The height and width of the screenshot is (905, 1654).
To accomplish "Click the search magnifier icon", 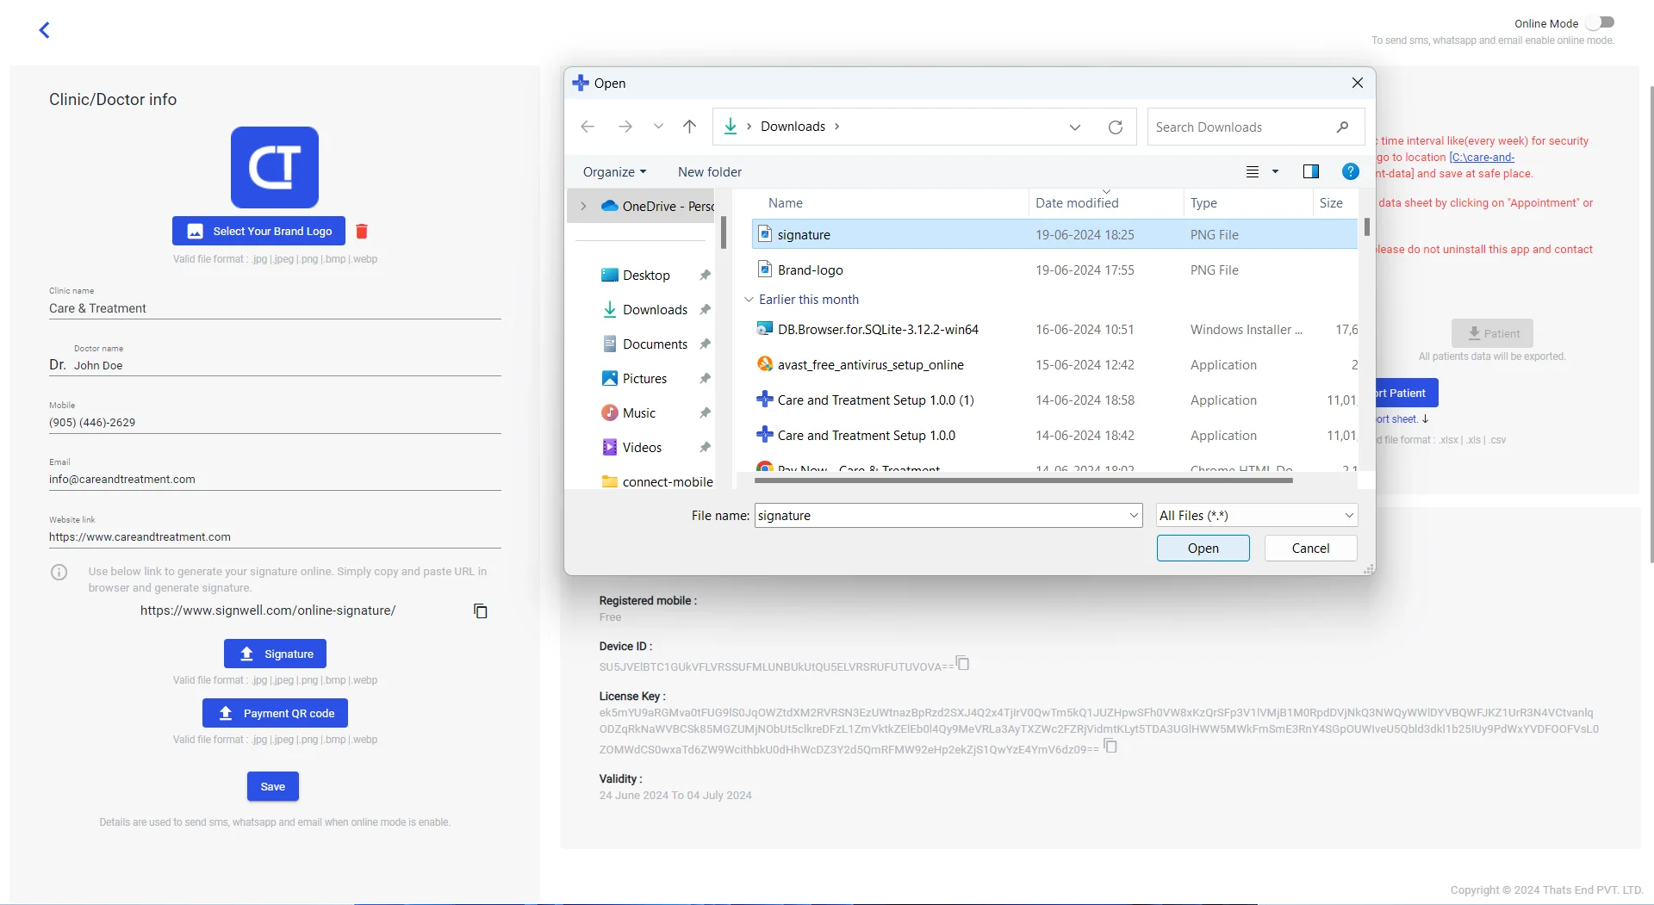I will pos(1342,127).
